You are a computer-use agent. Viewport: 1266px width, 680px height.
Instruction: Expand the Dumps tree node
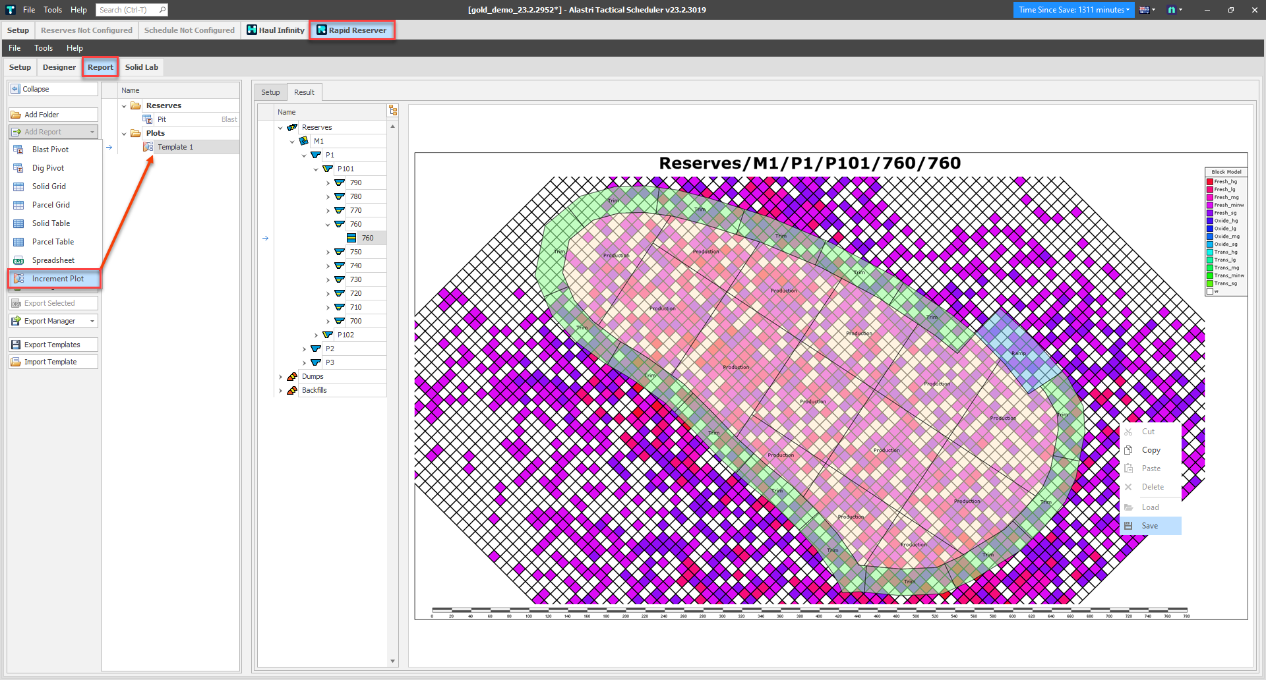pyautogui.click(x=280, y=377)
